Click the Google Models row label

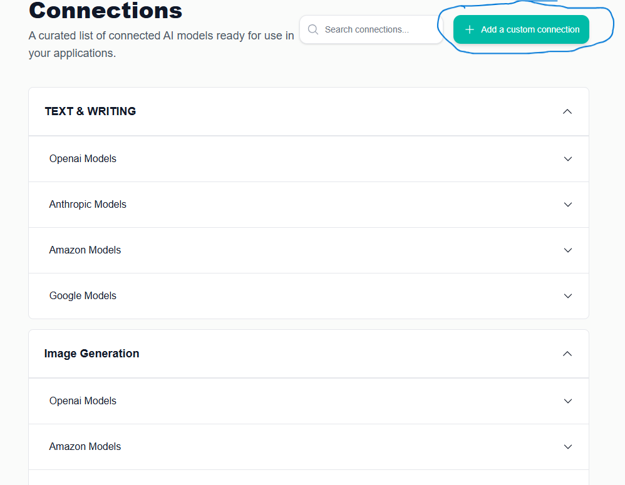(x=83, y=296)
